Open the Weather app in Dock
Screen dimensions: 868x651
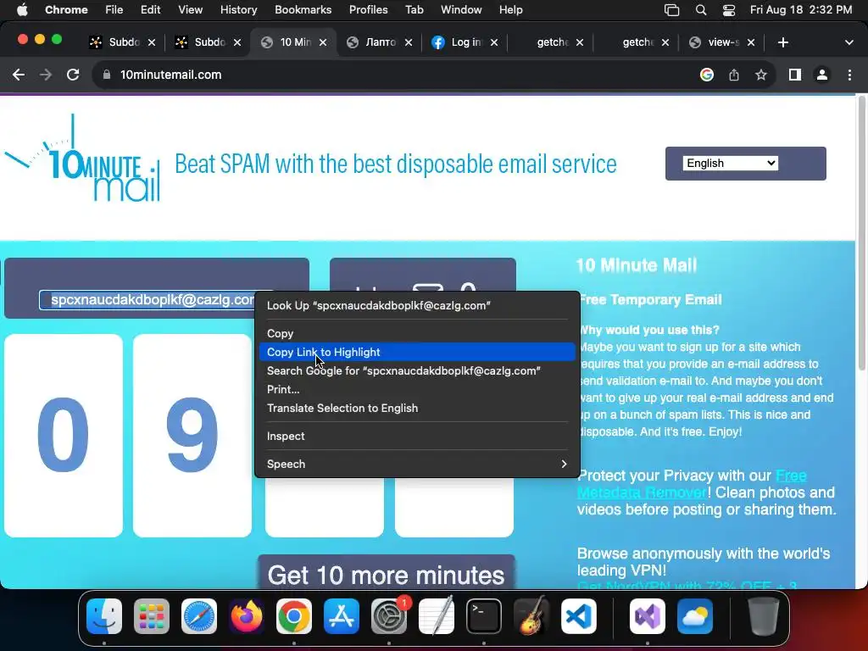[695, 616]
